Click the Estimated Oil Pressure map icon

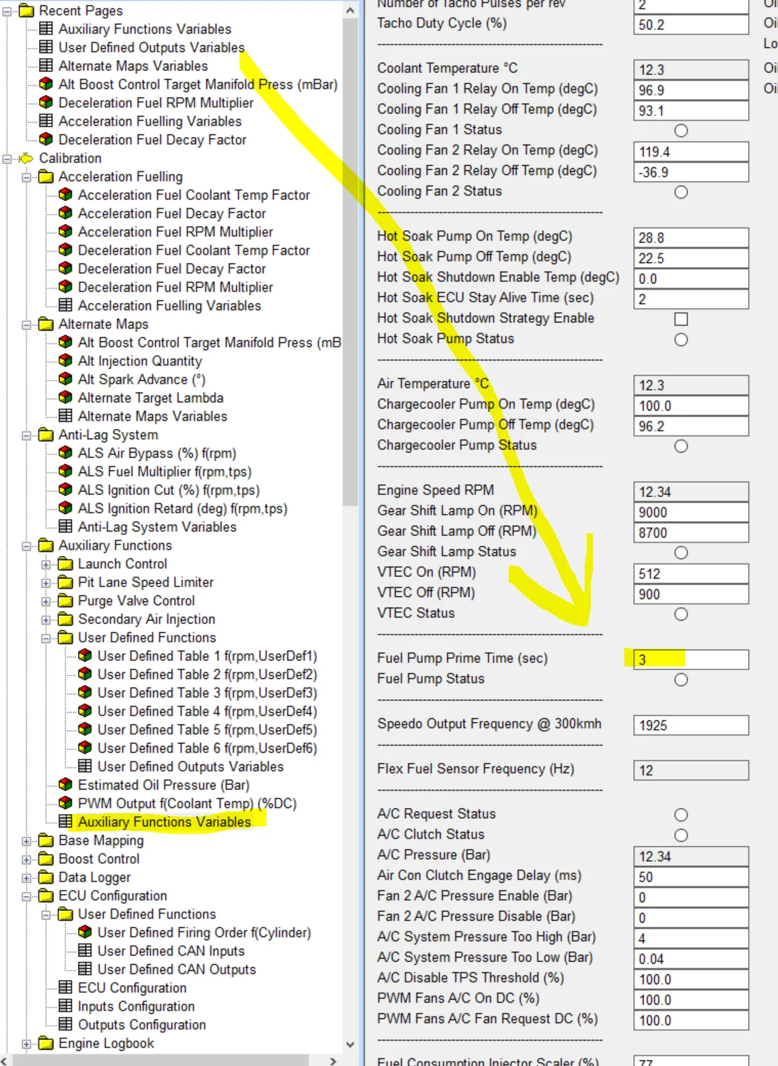pos(66,785)
